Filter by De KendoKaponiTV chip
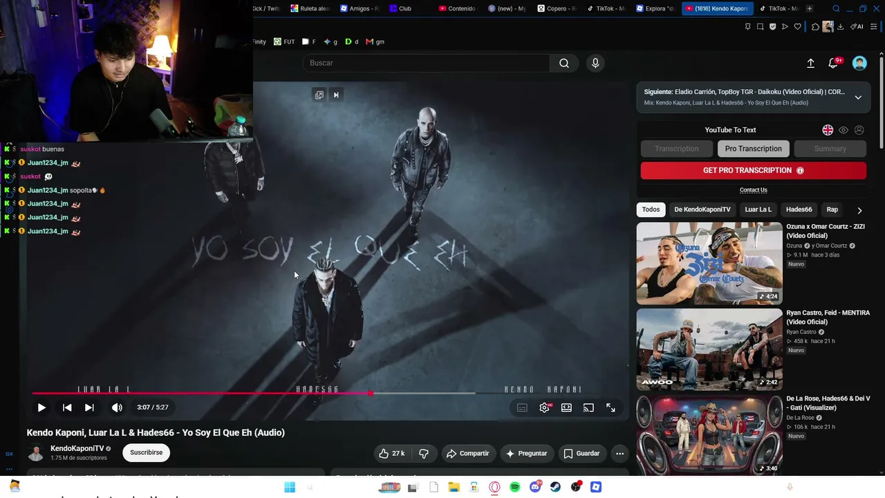Screen dimensions: 885x498 (x=702, y=210)
